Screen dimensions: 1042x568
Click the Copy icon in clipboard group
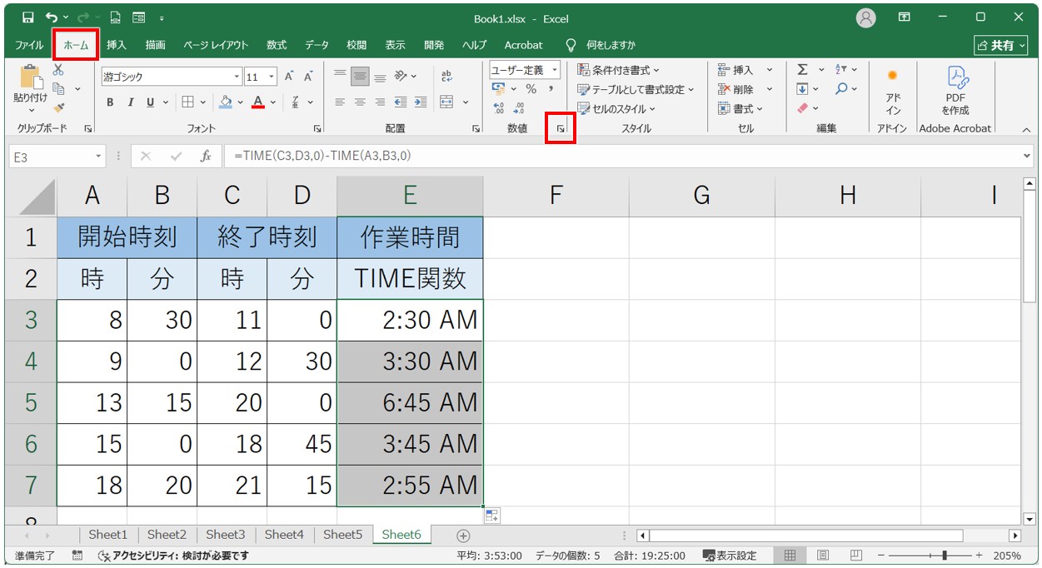click(x=59, y=88)
